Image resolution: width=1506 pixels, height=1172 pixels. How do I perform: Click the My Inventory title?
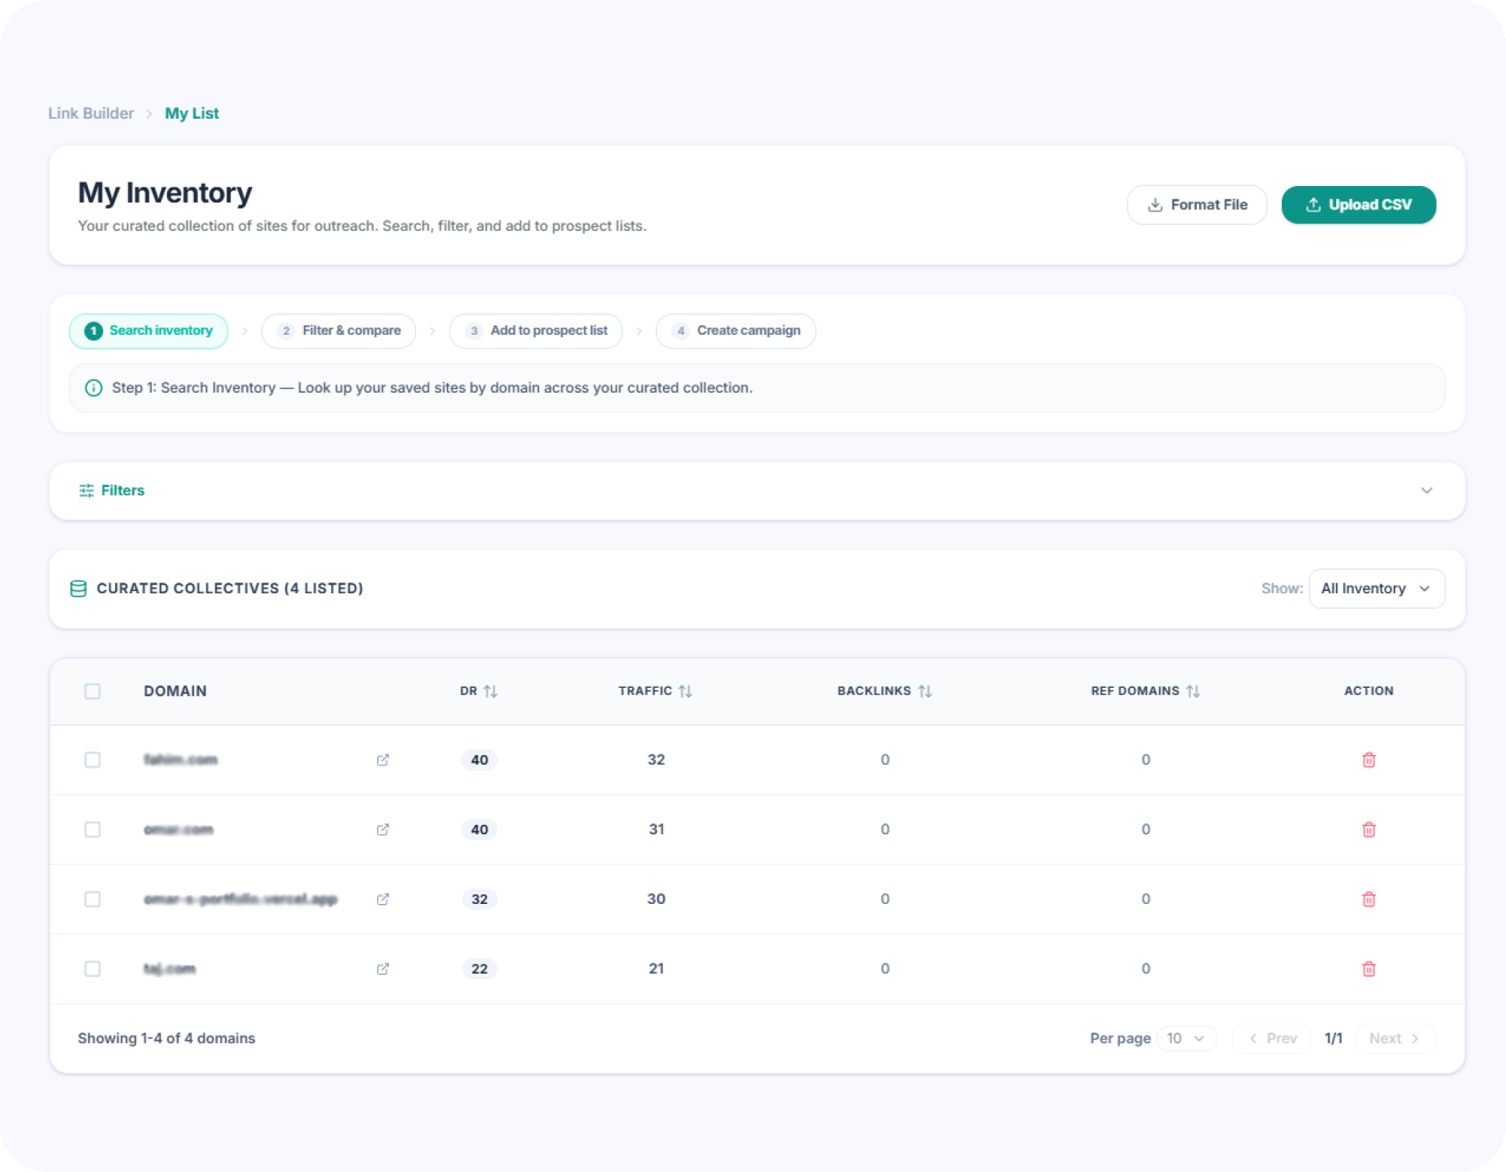coord(165,193)
